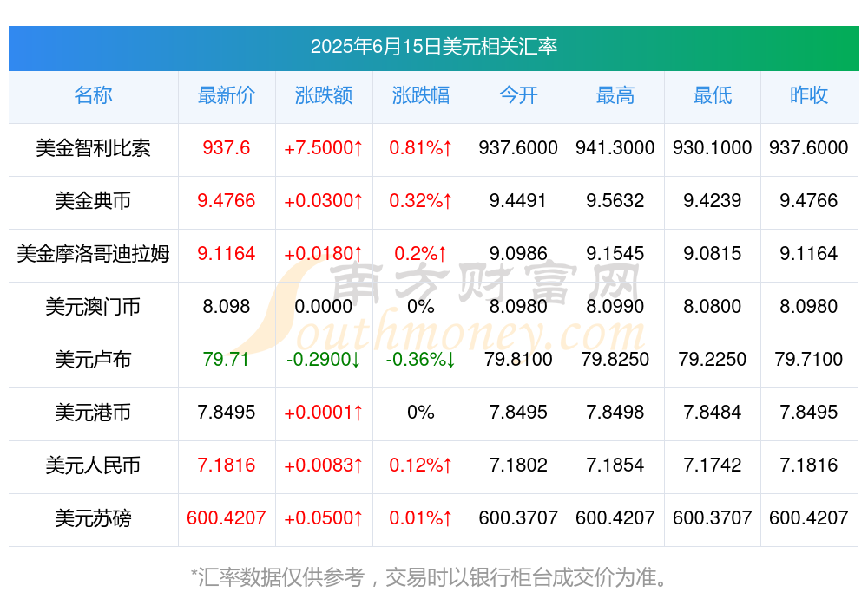Click change amount -0.2900↓
The width and height of the screenshot is (868, 605).
[x=323, y=359]
